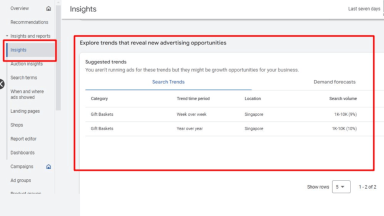This screenshot has height=216, width=384.
Task: Click Gift Baskets in Year over year row
Action: coord(102,128)
